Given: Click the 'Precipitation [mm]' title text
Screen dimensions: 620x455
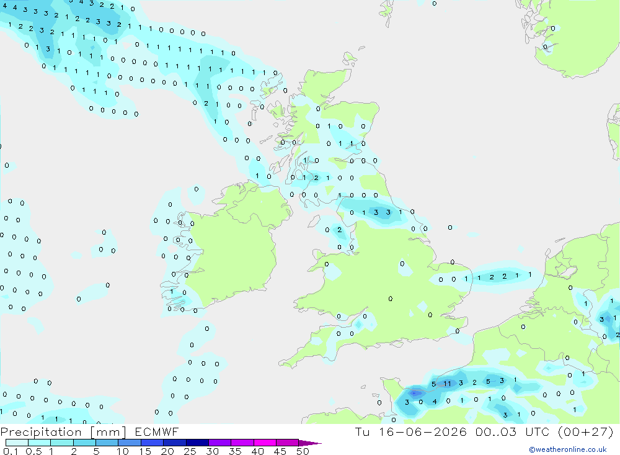Looking at the screenshot, I should [63, 432].
